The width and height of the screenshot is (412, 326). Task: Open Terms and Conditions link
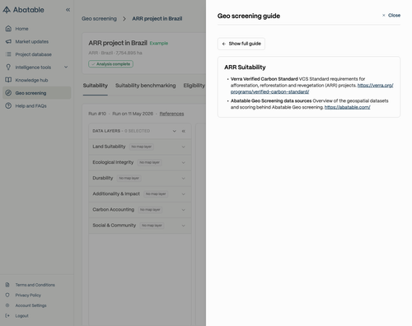coord(35,285)
